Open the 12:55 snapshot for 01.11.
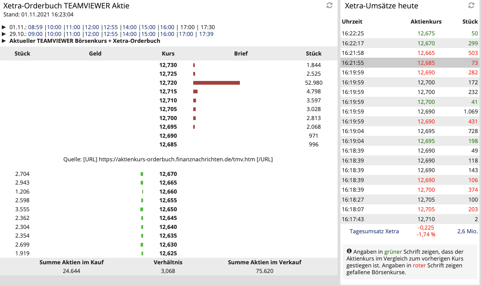 110,27
